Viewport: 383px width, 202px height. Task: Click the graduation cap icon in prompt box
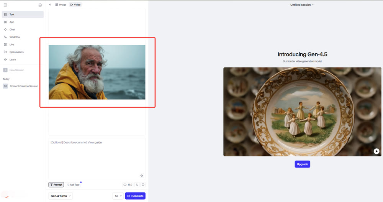[x=142, y=176]
